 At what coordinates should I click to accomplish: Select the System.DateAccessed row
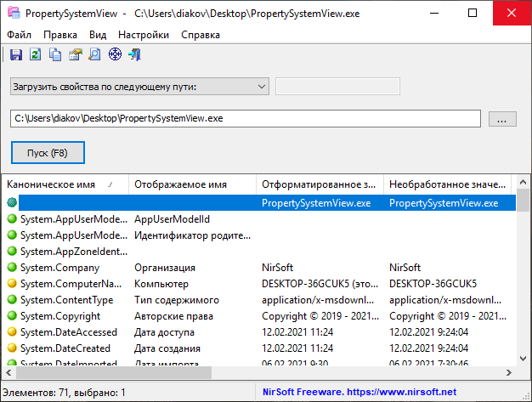(259, 331)
